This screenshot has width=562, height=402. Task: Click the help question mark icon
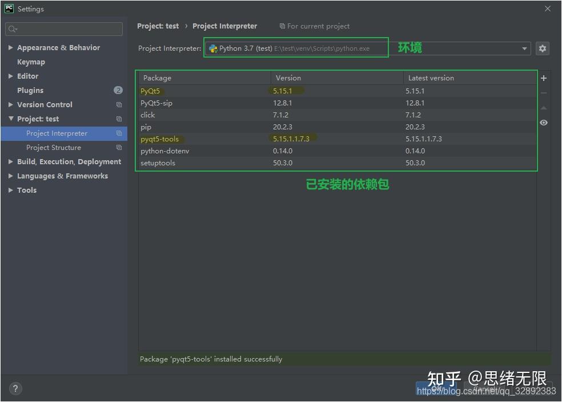15,388
